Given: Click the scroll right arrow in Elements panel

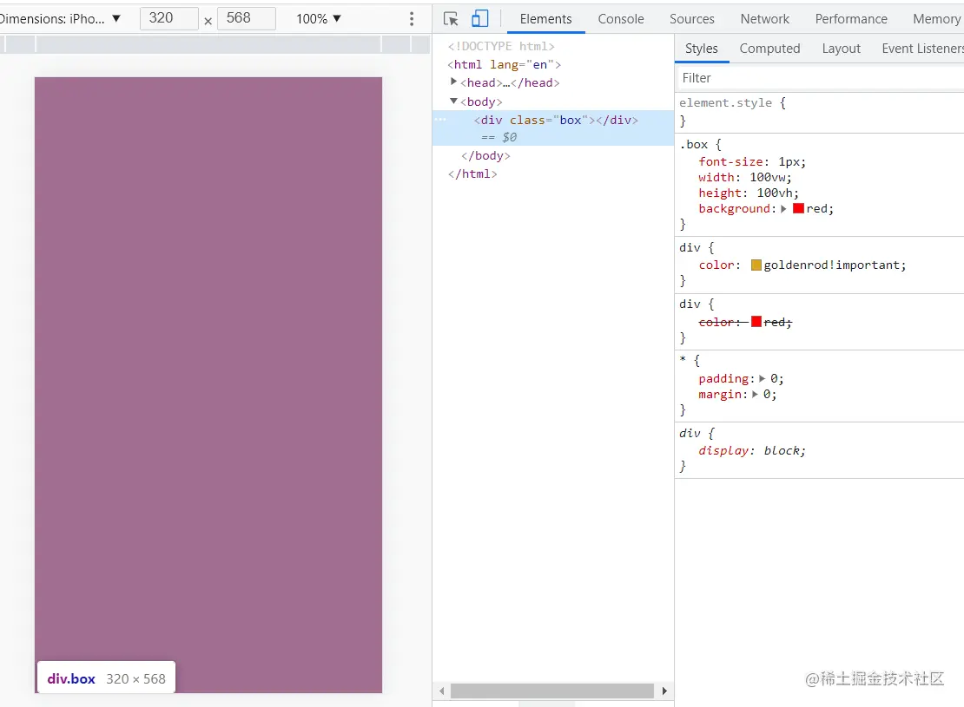Looking at the screenshot, I should (x=664, y=691).
